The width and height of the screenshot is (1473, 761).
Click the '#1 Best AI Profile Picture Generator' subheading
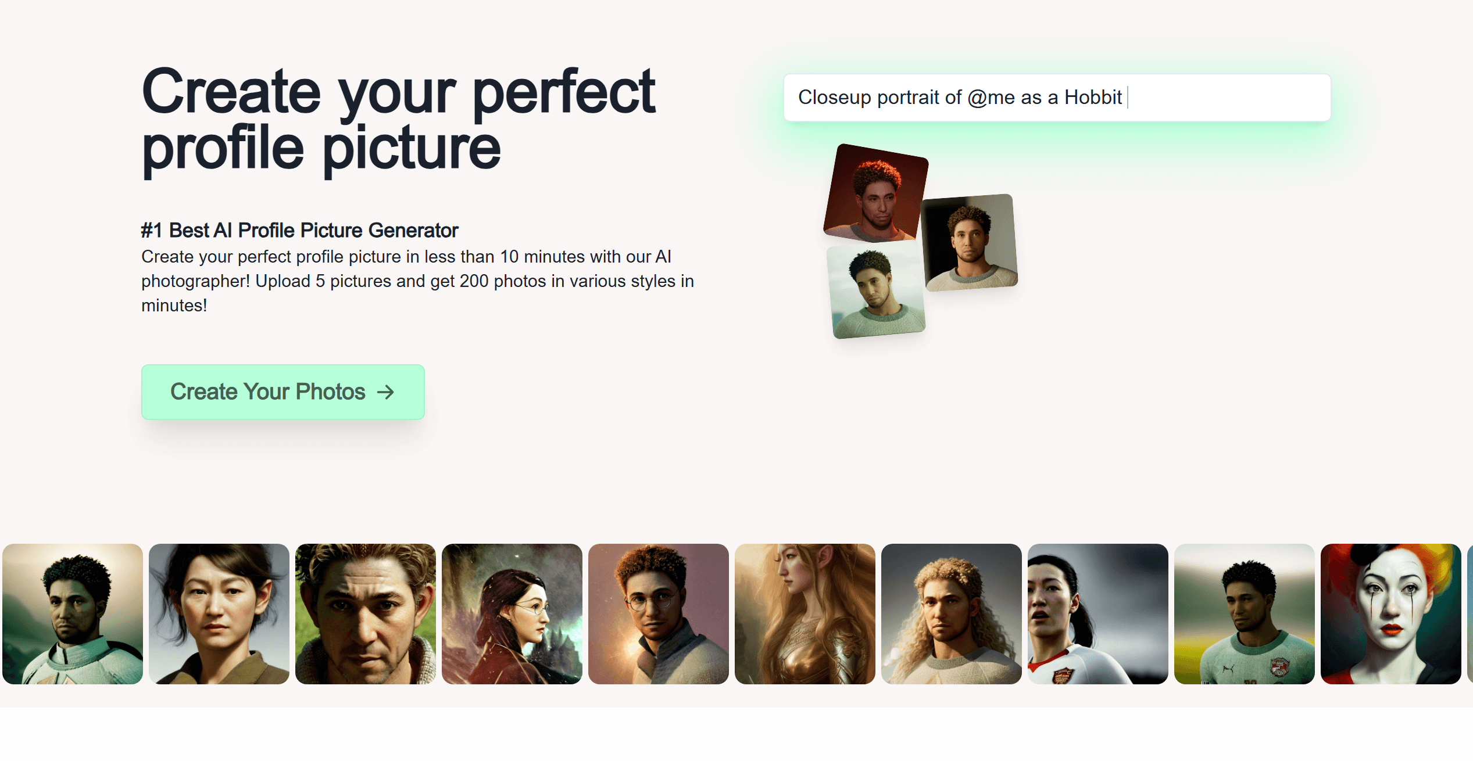(x=299, y=231)
